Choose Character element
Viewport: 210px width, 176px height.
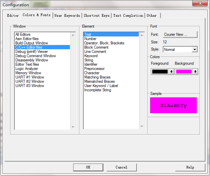pyautogui.click(x=111, y=73)
